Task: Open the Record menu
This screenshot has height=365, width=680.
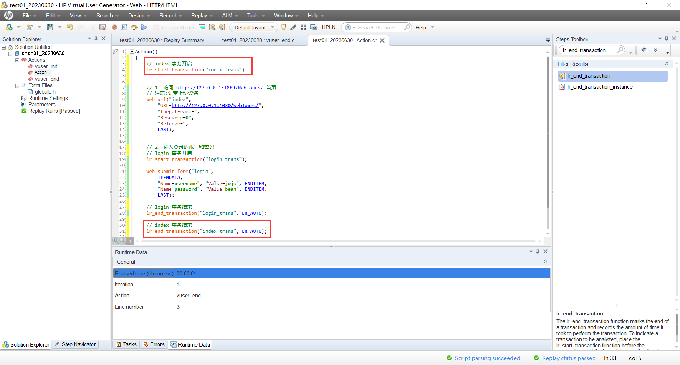Action: (x=170, y=16)
